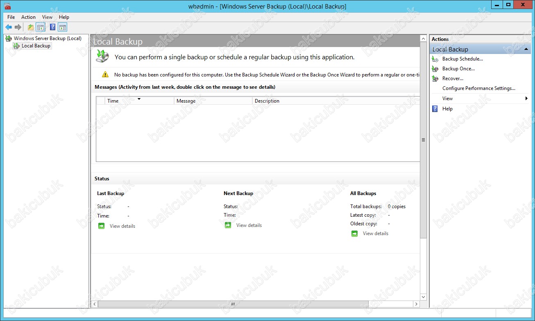This screenshot has width=535, height=321.
Task: Click the vertical scrollbar thumb
Action: [x=424, y=140]
